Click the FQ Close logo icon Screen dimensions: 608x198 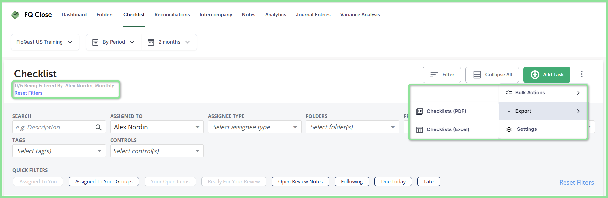tap(15, 15)
